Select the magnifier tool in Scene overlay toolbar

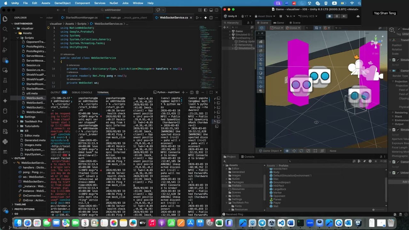[261, 82]
